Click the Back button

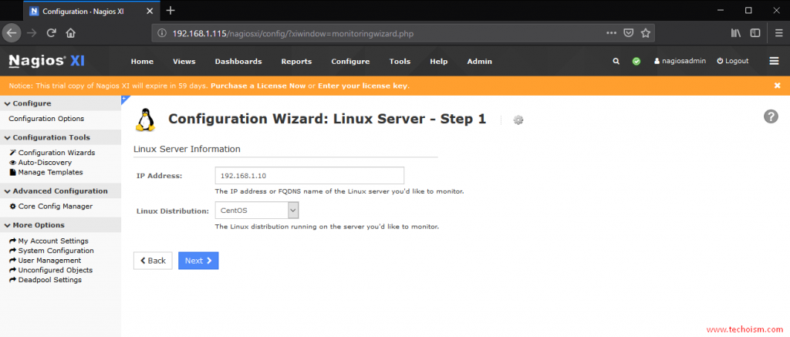pos(153,261)
